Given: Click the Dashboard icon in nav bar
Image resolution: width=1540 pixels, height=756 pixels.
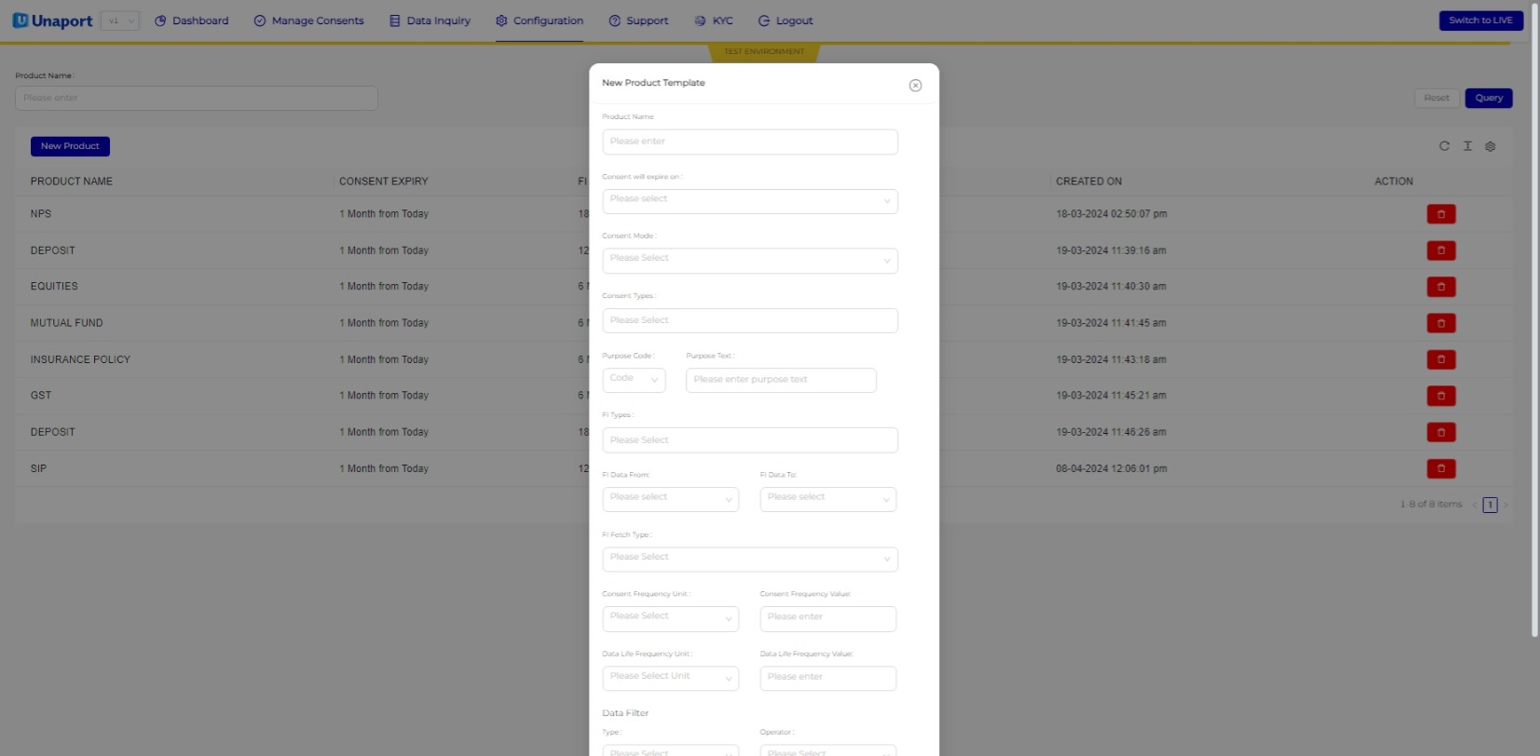Looking at the screenshot, I should (x=160, y=20).
